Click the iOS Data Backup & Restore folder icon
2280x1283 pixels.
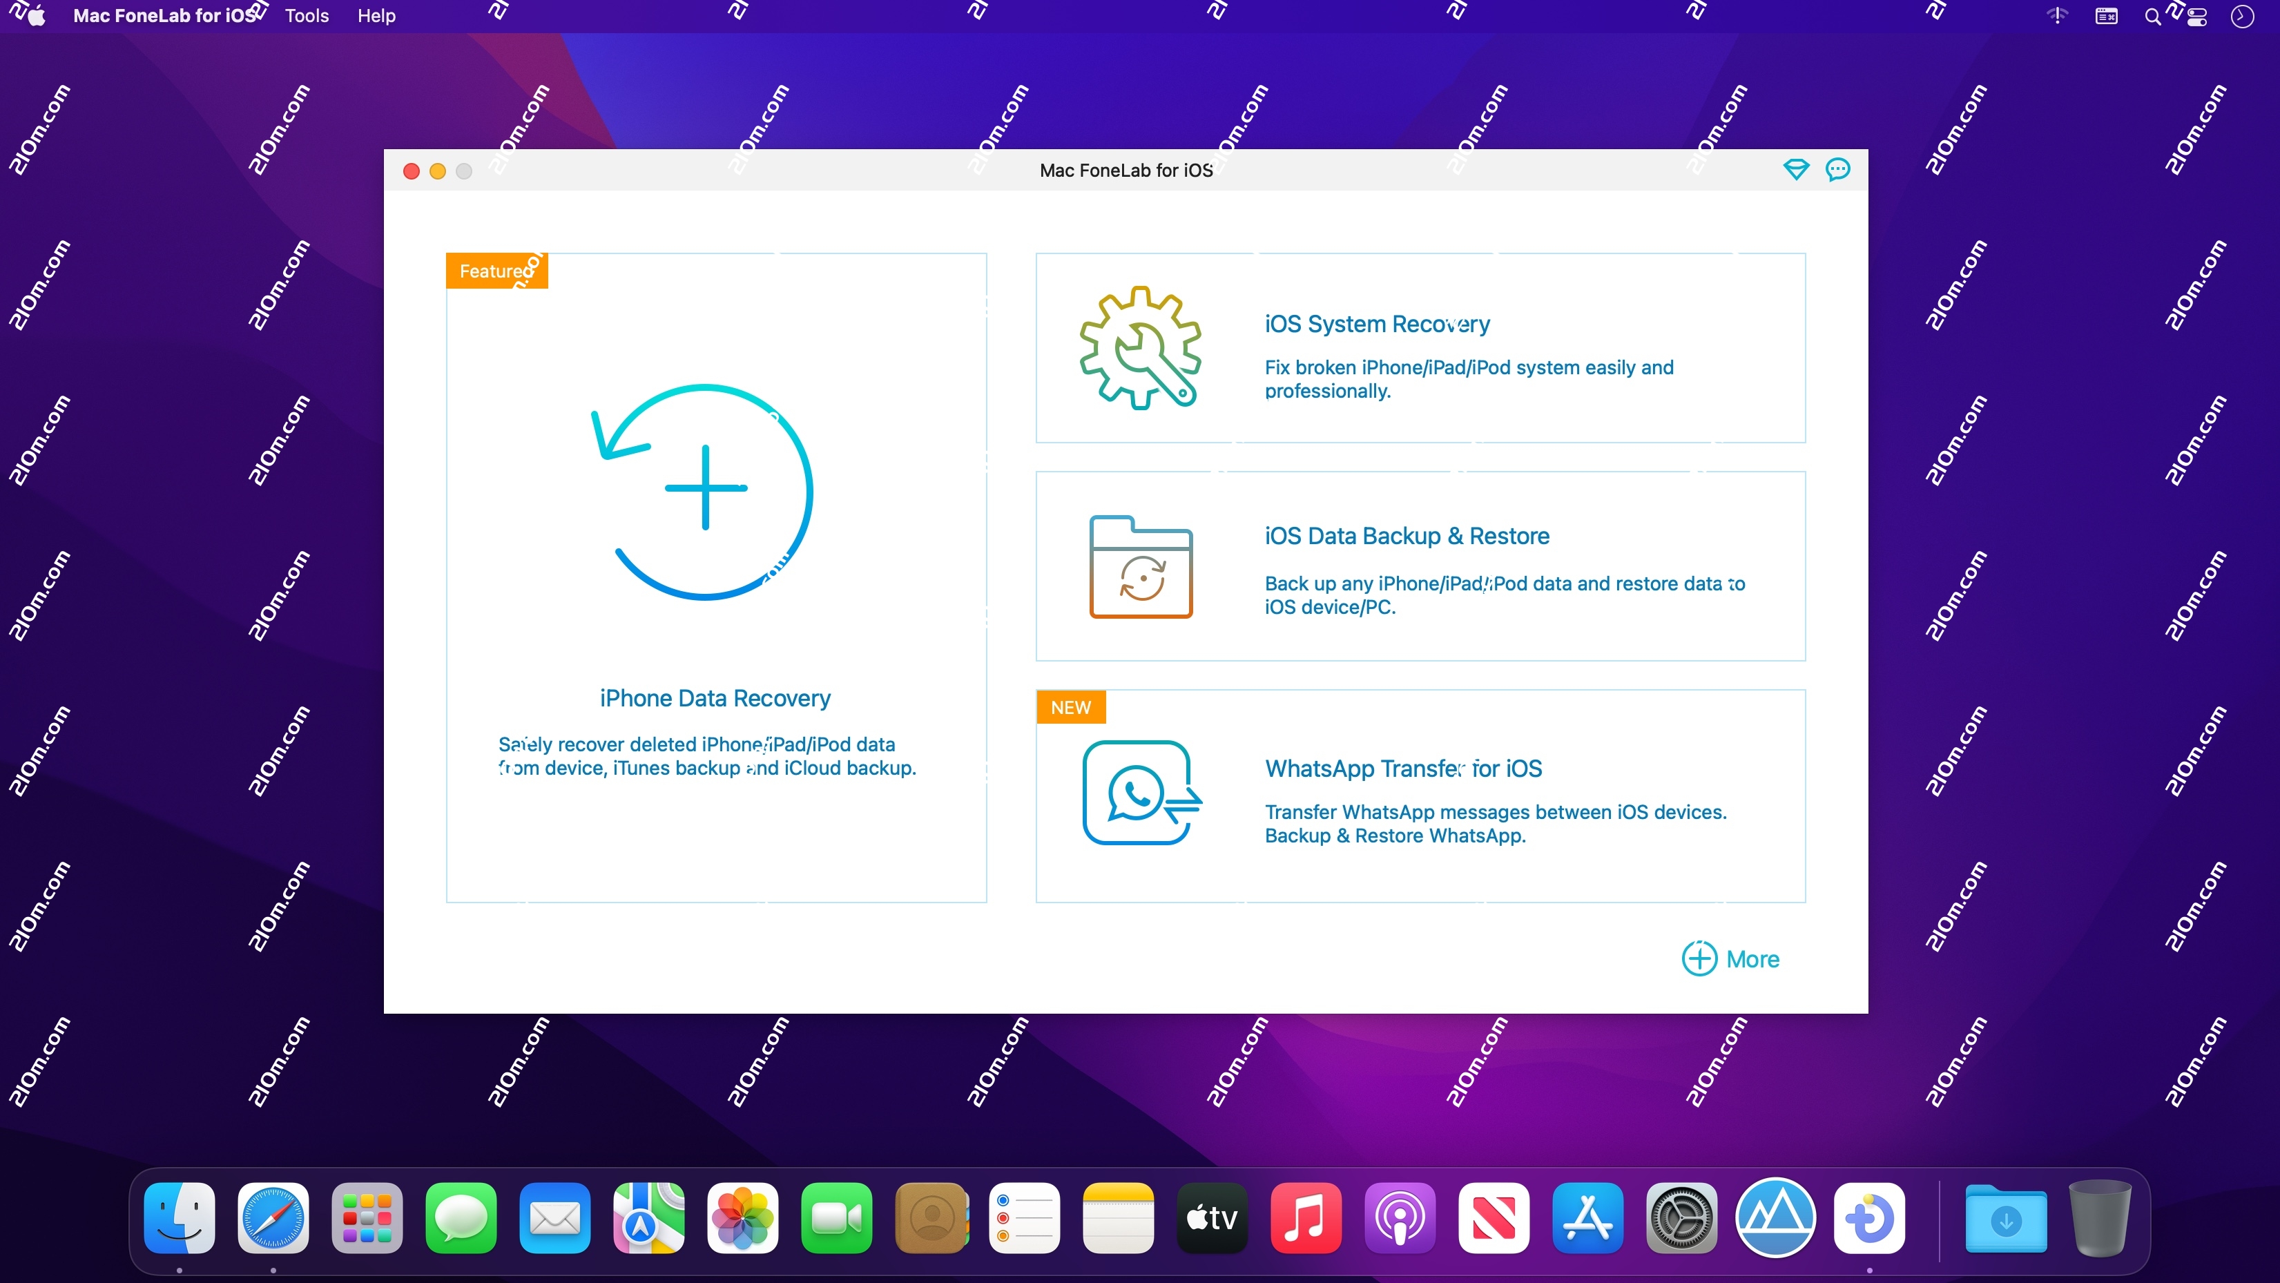pos(1141,567)
